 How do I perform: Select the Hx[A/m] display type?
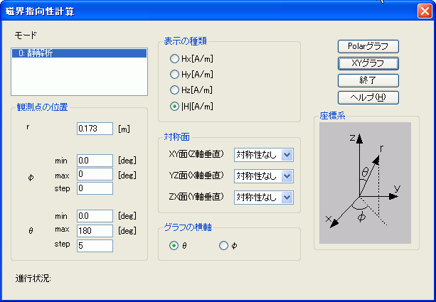point(174,58)
